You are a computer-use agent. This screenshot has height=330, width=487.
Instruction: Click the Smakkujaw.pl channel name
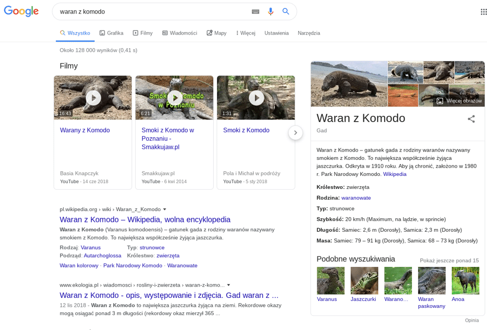(x=158, y=173)
